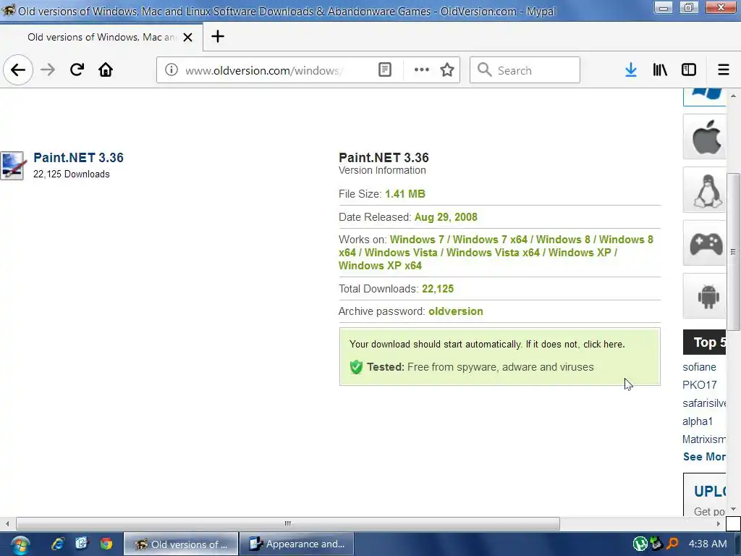This screenshot has height=556, width=741.
Task: Click the scroll-down arrow of vertical scrollbar
Action: (733, 509)
